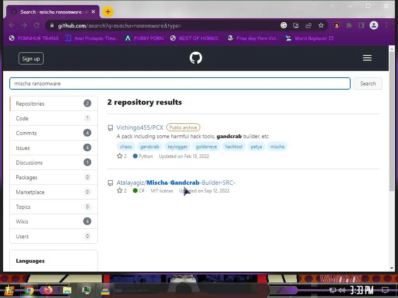Click the petya topic tag
The image size is (398, 298).
point(256,146)
